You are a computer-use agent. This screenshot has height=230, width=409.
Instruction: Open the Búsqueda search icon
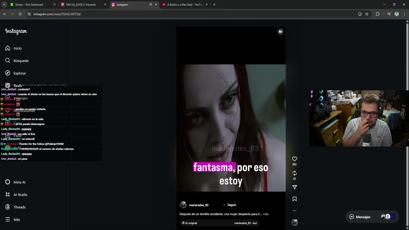(x=8, y=61)
